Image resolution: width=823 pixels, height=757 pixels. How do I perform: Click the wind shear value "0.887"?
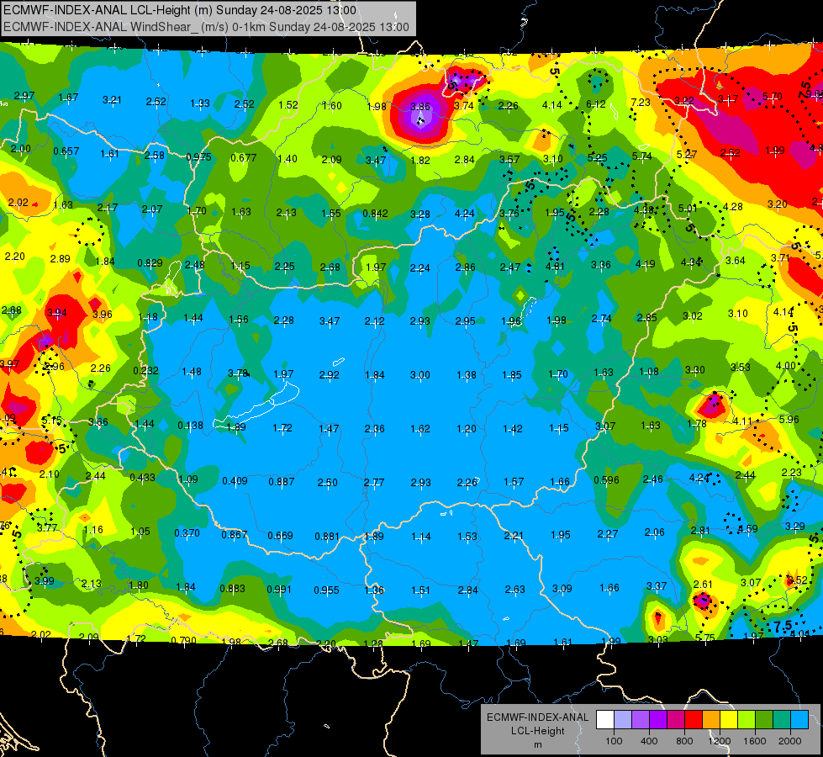282,481
